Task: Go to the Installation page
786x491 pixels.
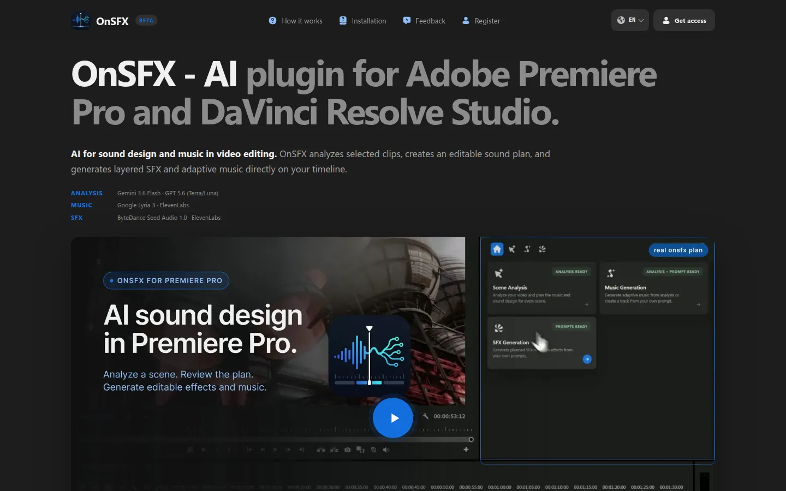Action: coord(362,21)
